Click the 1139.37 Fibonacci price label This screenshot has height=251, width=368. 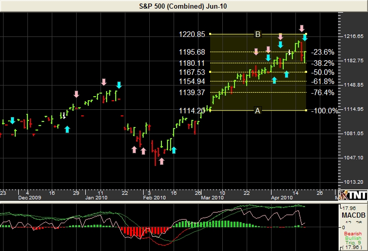(x=192, y=93)
